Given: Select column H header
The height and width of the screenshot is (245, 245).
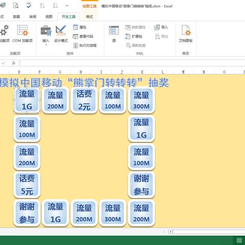Looking at the screenshot, I should point(81,72).
